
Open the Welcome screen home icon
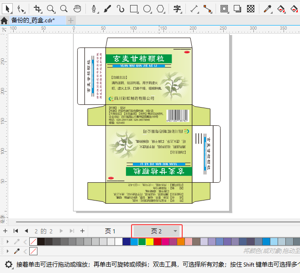coord(4,21)
